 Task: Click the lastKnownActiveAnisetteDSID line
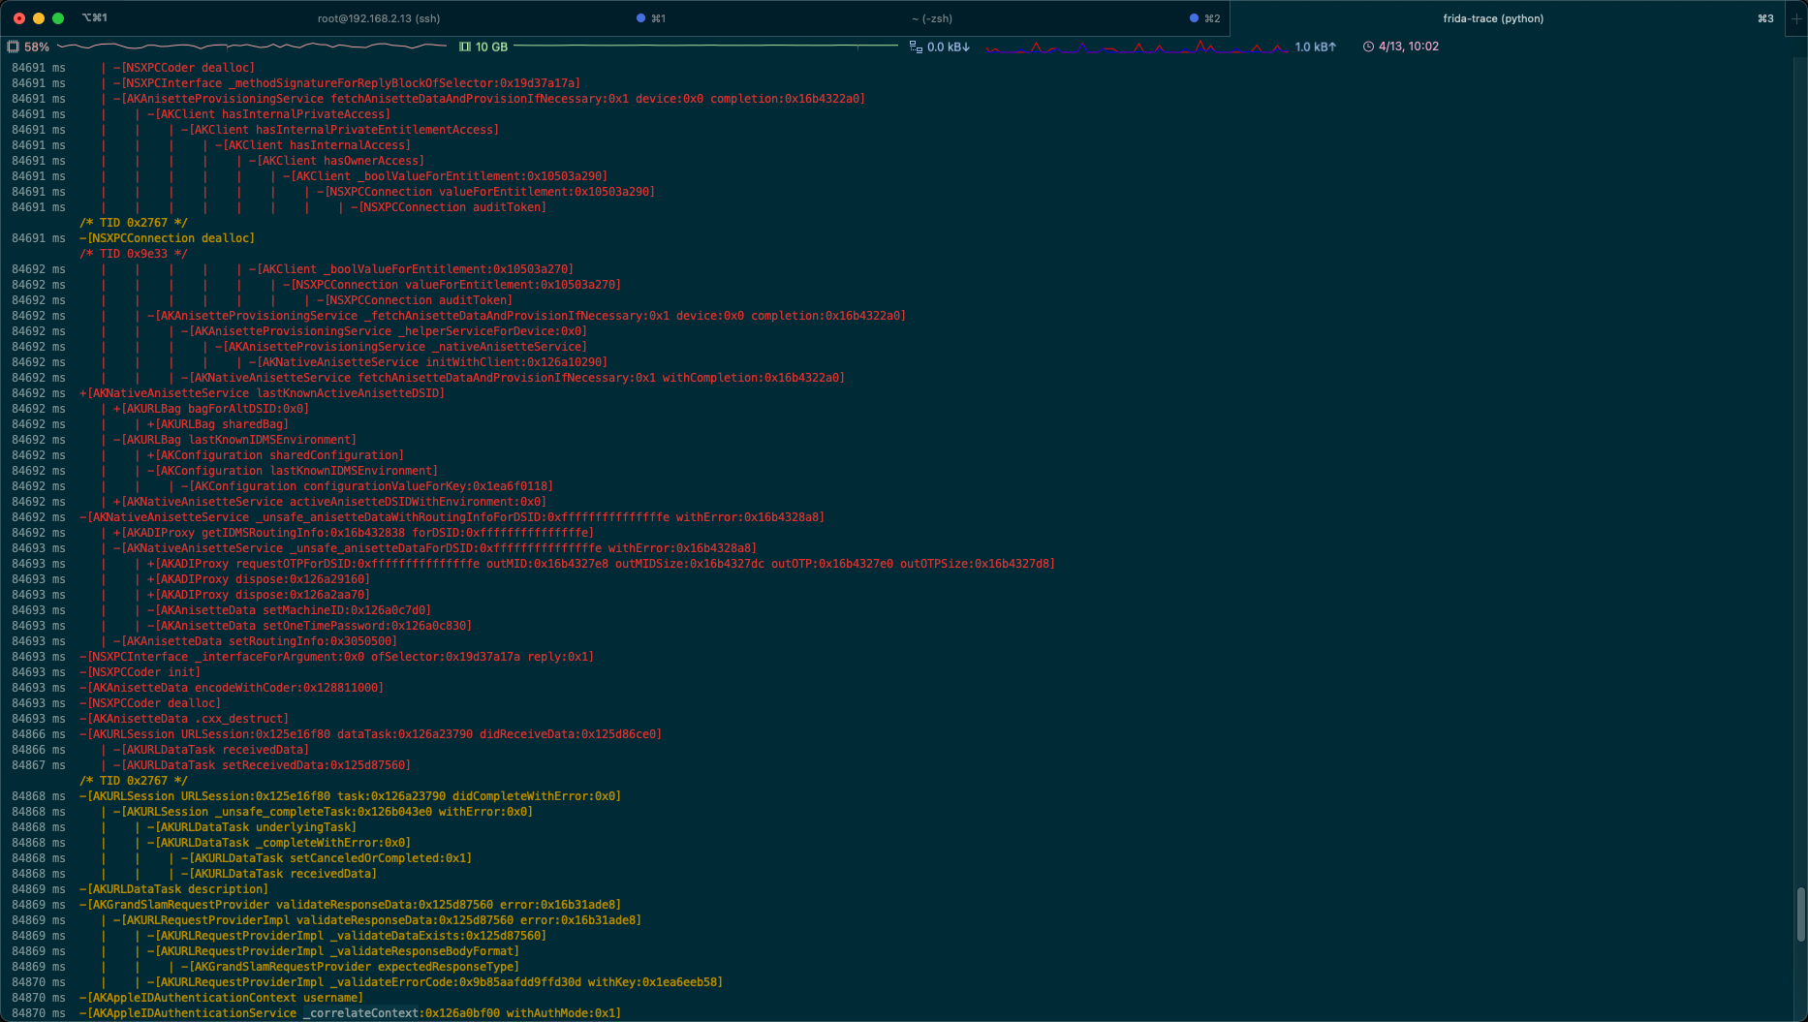coord(262,393)
